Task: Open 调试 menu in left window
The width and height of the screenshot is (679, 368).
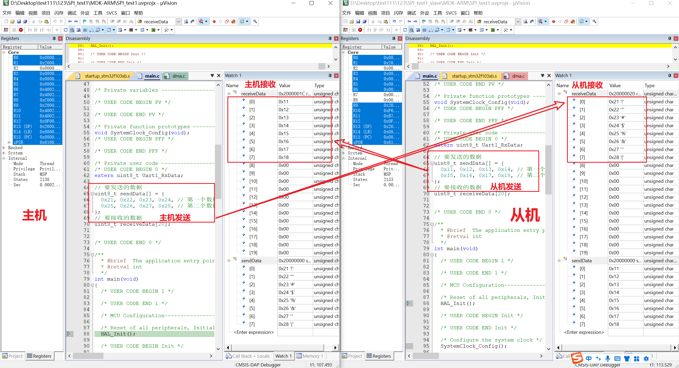Action: [72, 13]
